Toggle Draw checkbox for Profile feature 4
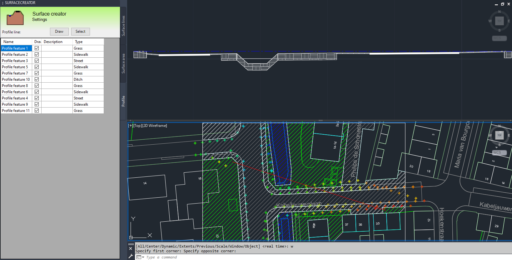 37,98
